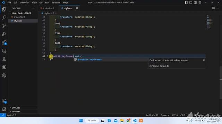Open the Source Control view
This screenshot has width=222, height=124.
[4, 26]
